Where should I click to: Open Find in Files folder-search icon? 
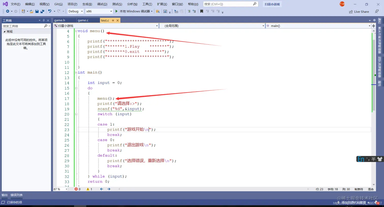point(158,11)
